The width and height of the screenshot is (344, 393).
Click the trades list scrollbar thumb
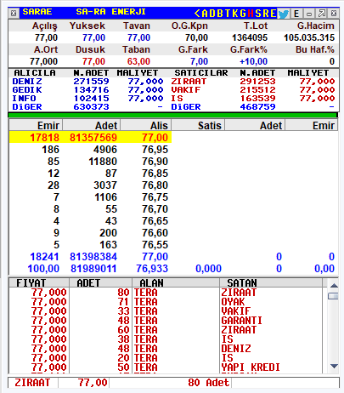pyautogui.click(x=334, y=296)
